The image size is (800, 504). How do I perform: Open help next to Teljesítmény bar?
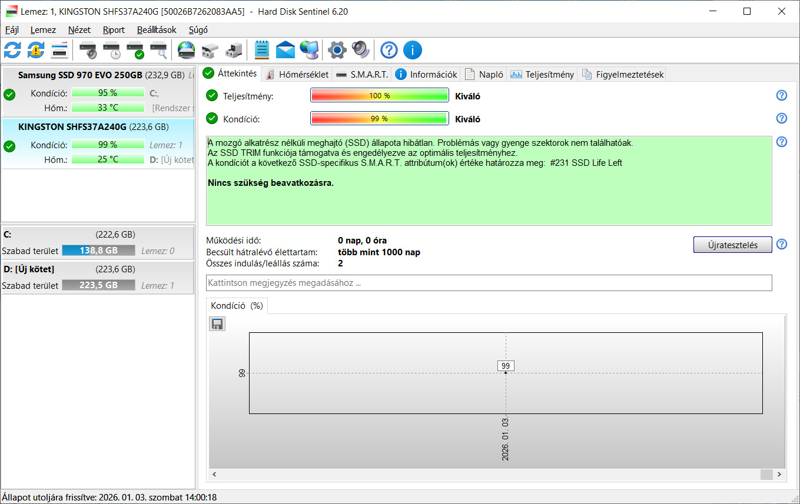click(782, 96)
